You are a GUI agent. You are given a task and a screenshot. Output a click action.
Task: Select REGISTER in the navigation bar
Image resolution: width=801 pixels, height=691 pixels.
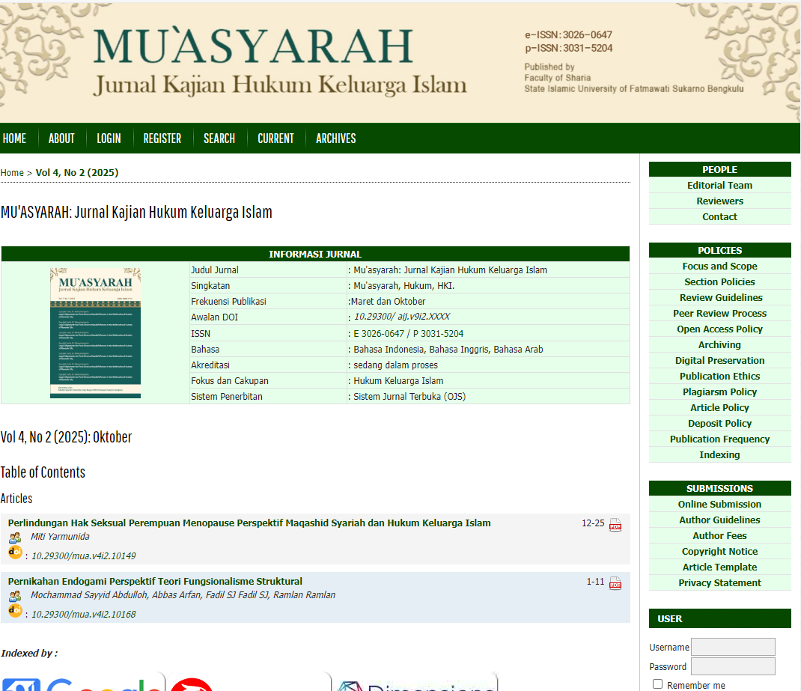(162, 138)
